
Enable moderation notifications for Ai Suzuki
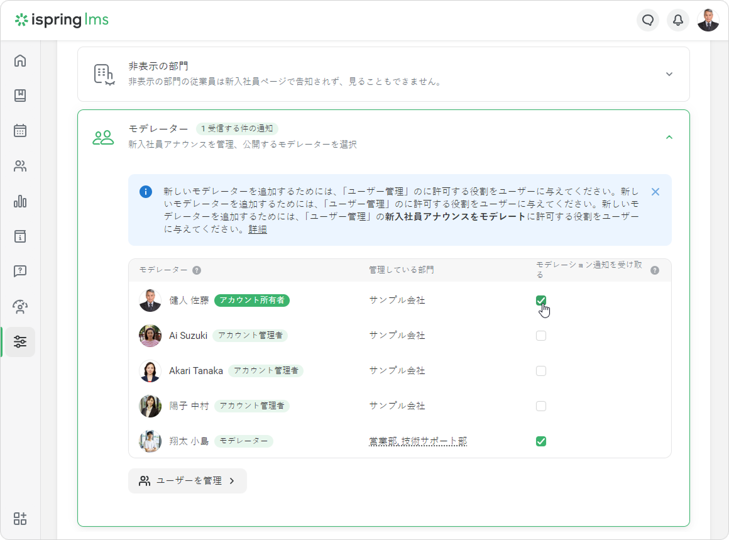pos(540,336)
